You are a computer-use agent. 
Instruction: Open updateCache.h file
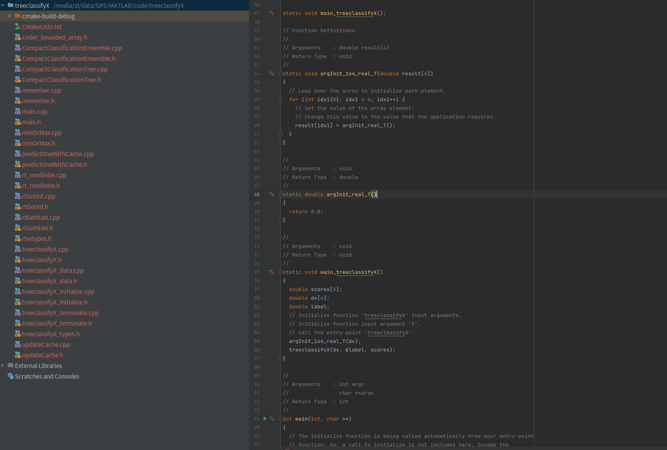[42, 355]
